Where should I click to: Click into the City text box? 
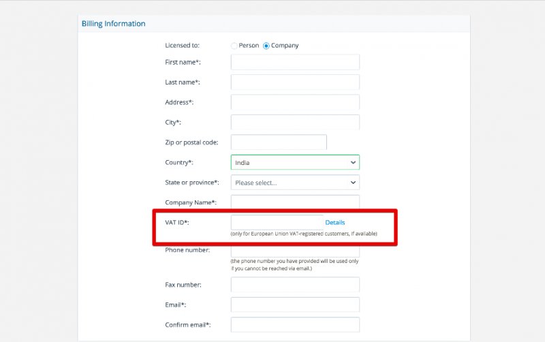295,123
